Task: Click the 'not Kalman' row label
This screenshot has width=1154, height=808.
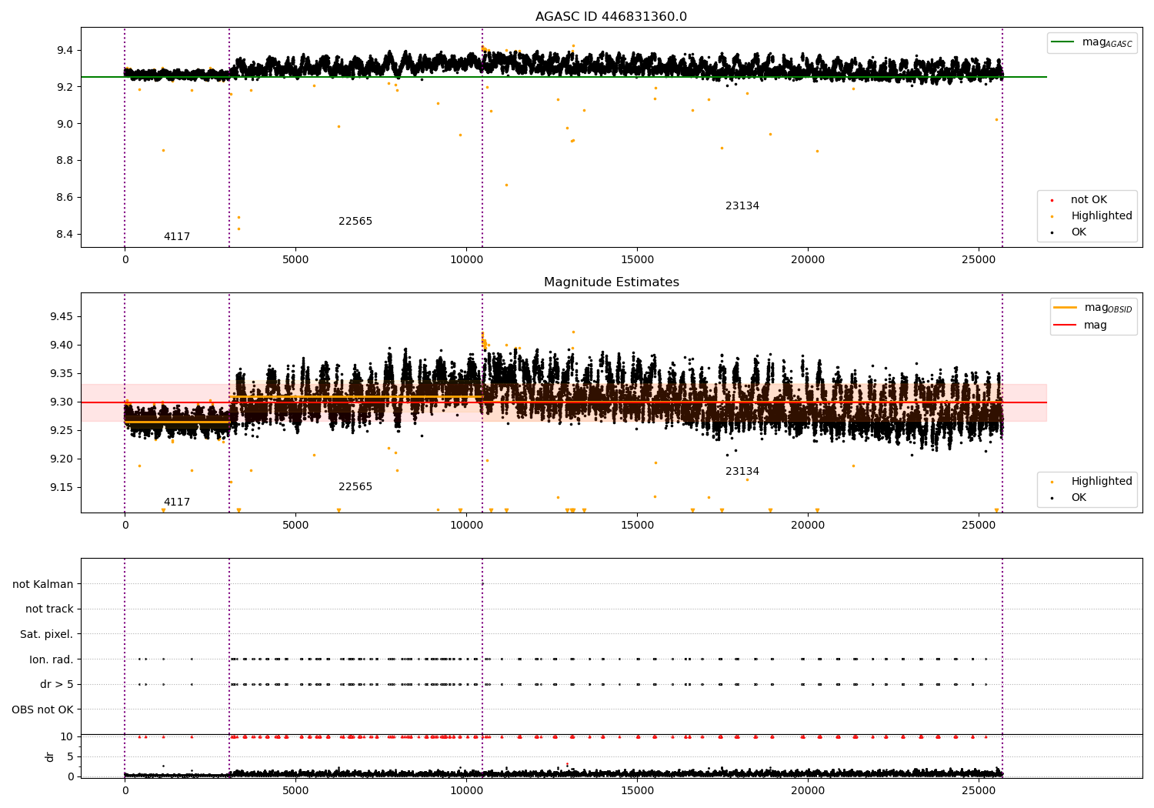Action: tap(43, 585)
